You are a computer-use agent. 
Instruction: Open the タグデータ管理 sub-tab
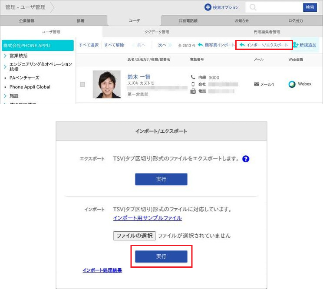[x=157, y=32]
